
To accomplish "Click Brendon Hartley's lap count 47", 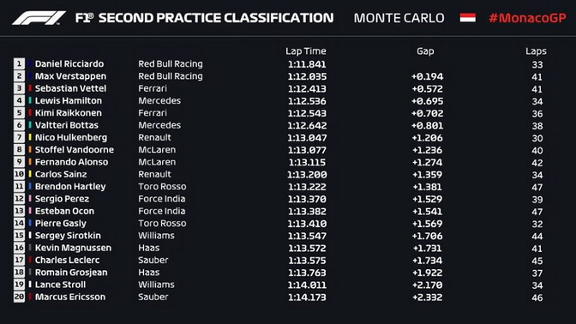I will coord(537,187).
